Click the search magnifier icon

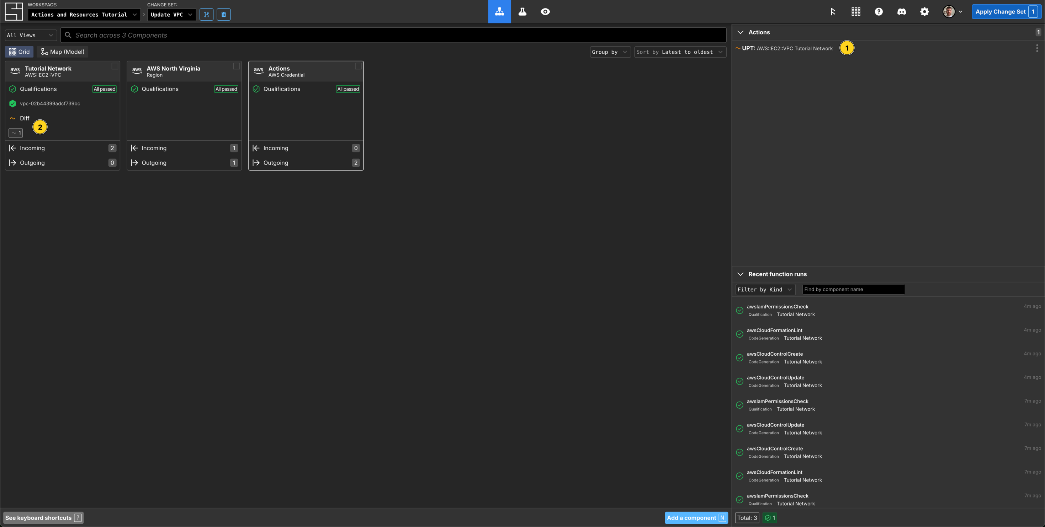68,35
